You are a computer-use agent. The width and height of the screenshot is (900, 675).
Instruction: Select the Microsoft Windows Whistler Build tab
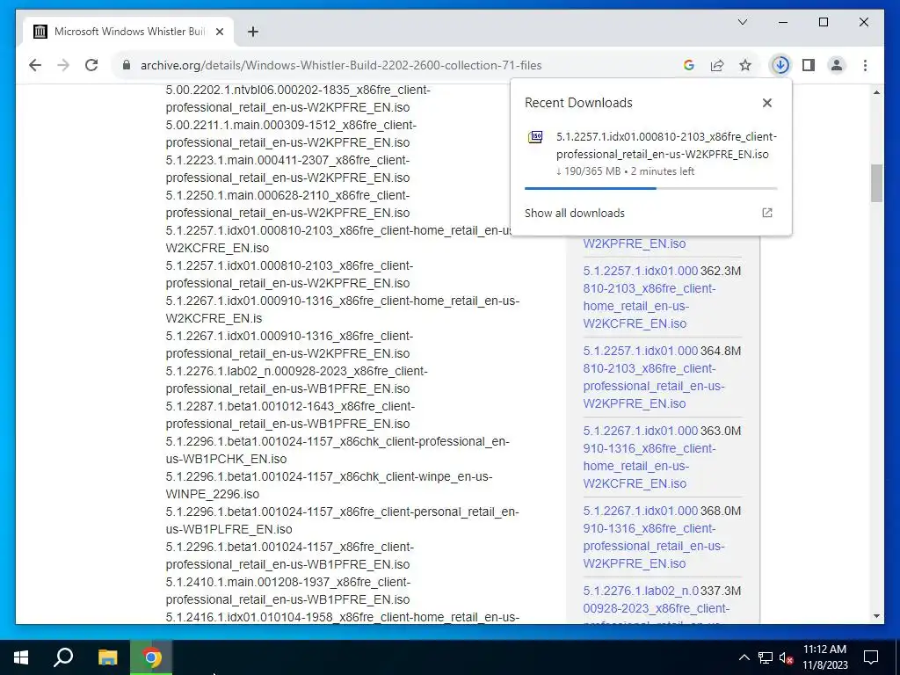click(x=128, y=32)
